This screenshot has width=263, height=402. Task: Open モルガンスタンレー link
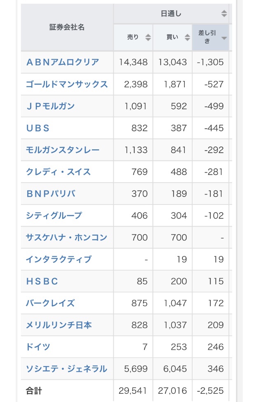[x=63, y=150]
